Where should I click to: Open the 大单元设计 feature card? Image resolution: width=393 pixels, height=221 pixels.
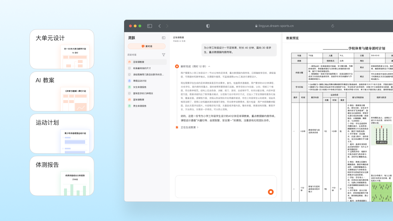(62, 49)
